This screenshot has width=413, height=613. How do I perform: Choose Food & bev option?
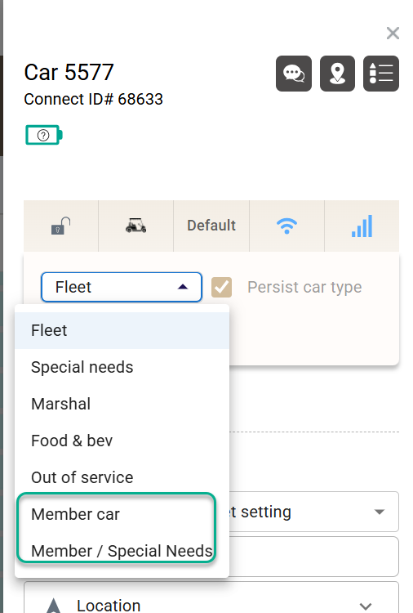coord(122,441)
